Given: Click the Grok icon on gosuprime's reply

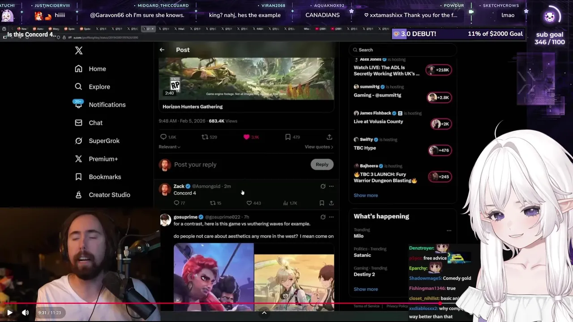Looking at the screenshot, I should pos(323,217).
